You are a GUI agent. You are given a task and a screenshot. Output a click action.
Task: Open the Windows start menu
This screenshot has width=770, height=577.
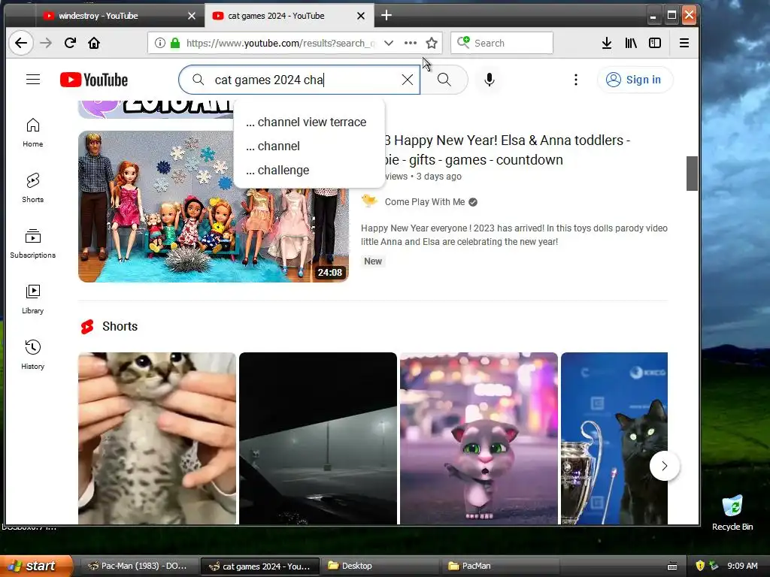(x=36, y=566)
